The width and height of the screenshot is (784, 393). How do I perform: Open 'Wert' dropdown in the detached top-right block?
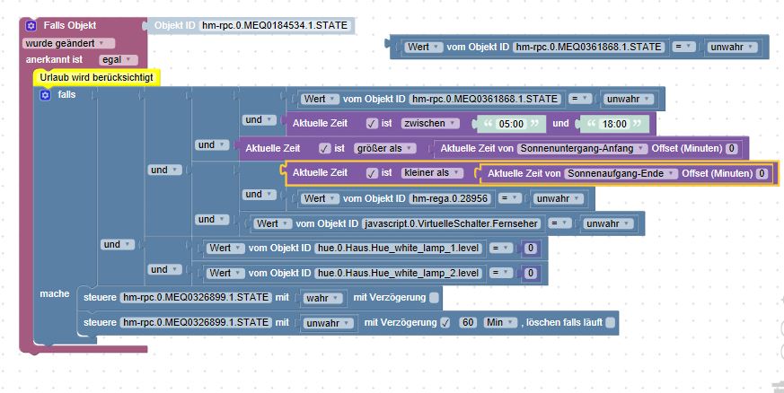(424, 47)
